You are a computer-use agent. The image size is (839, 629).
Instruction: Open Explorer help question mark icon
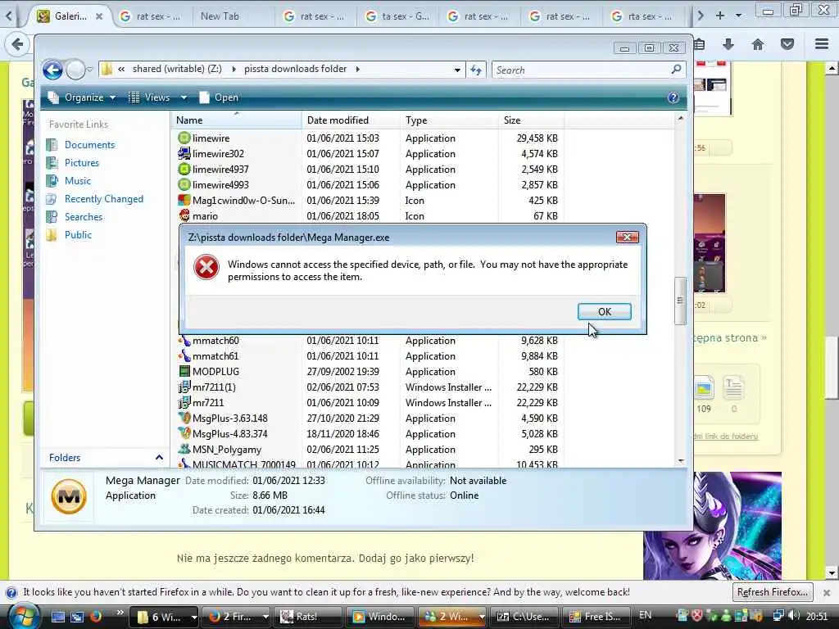[x=673, y=97]
